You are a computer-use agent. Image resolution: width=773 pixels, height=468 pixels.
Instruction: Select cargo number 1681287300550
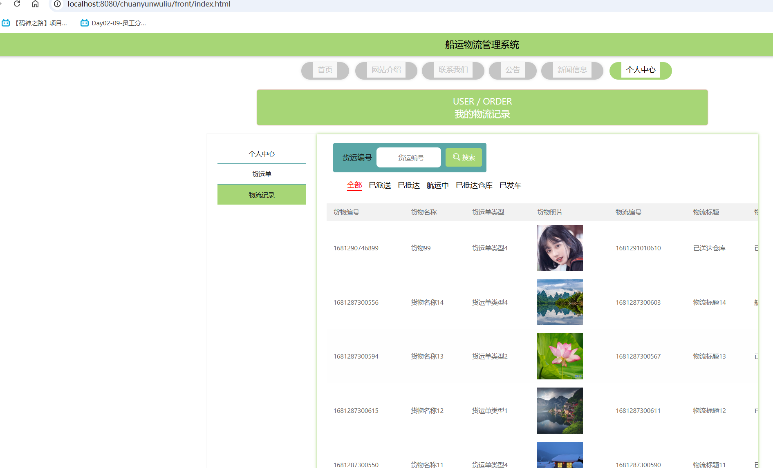click(356, 464)
